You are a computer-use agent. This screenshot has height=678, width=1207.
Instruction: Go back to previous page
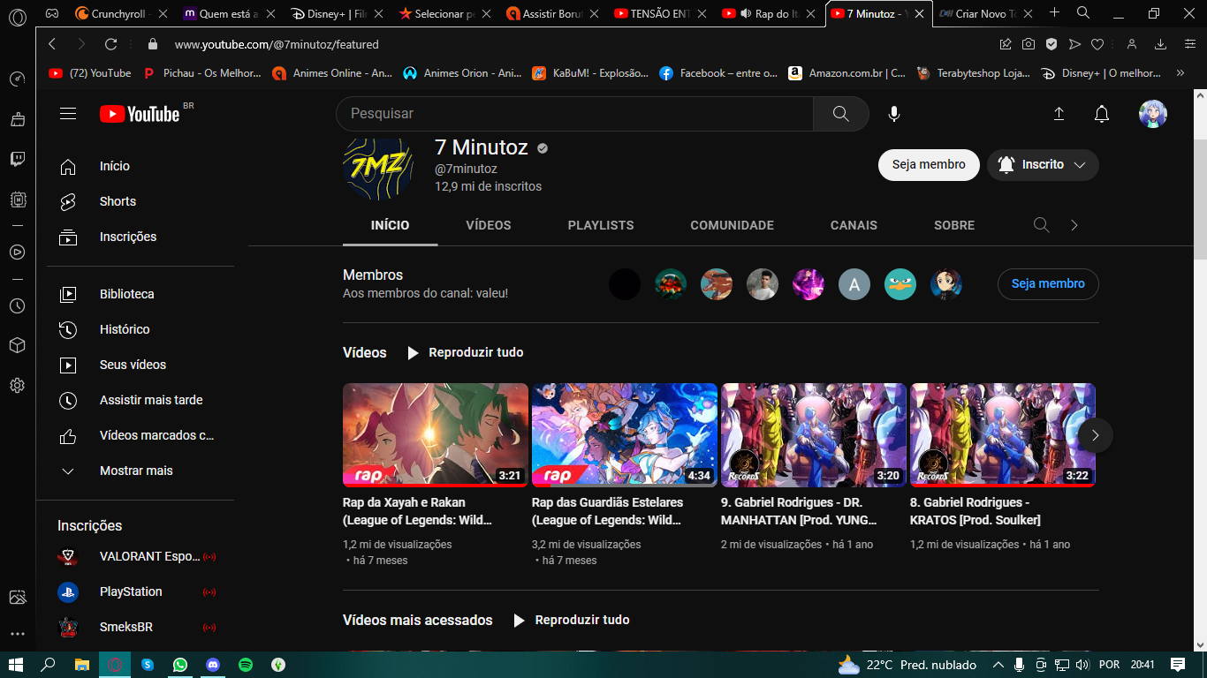coord(52,44)
